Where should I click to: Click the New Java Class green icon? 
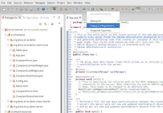[66, 9]
